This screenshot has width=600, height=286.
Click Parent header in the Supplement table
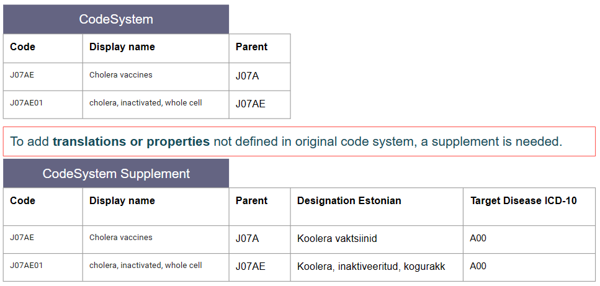point(251,201)
